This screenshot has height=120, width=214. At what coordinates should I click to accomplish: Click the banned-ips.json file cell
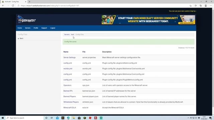tap(89, 91)
